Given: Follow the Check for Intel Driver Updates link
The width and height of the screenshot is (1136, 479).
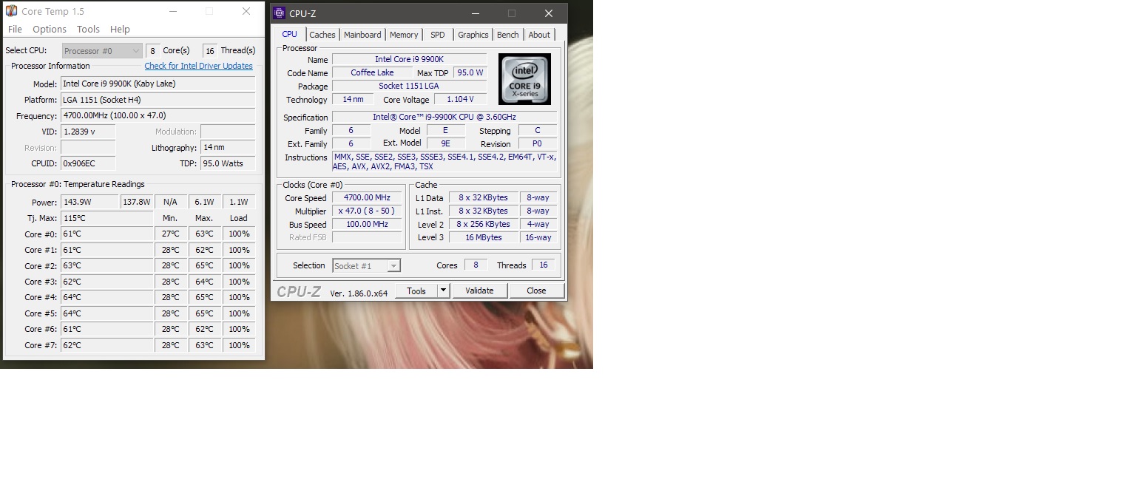Looking at the screenshot, I should tap(198, 66).
